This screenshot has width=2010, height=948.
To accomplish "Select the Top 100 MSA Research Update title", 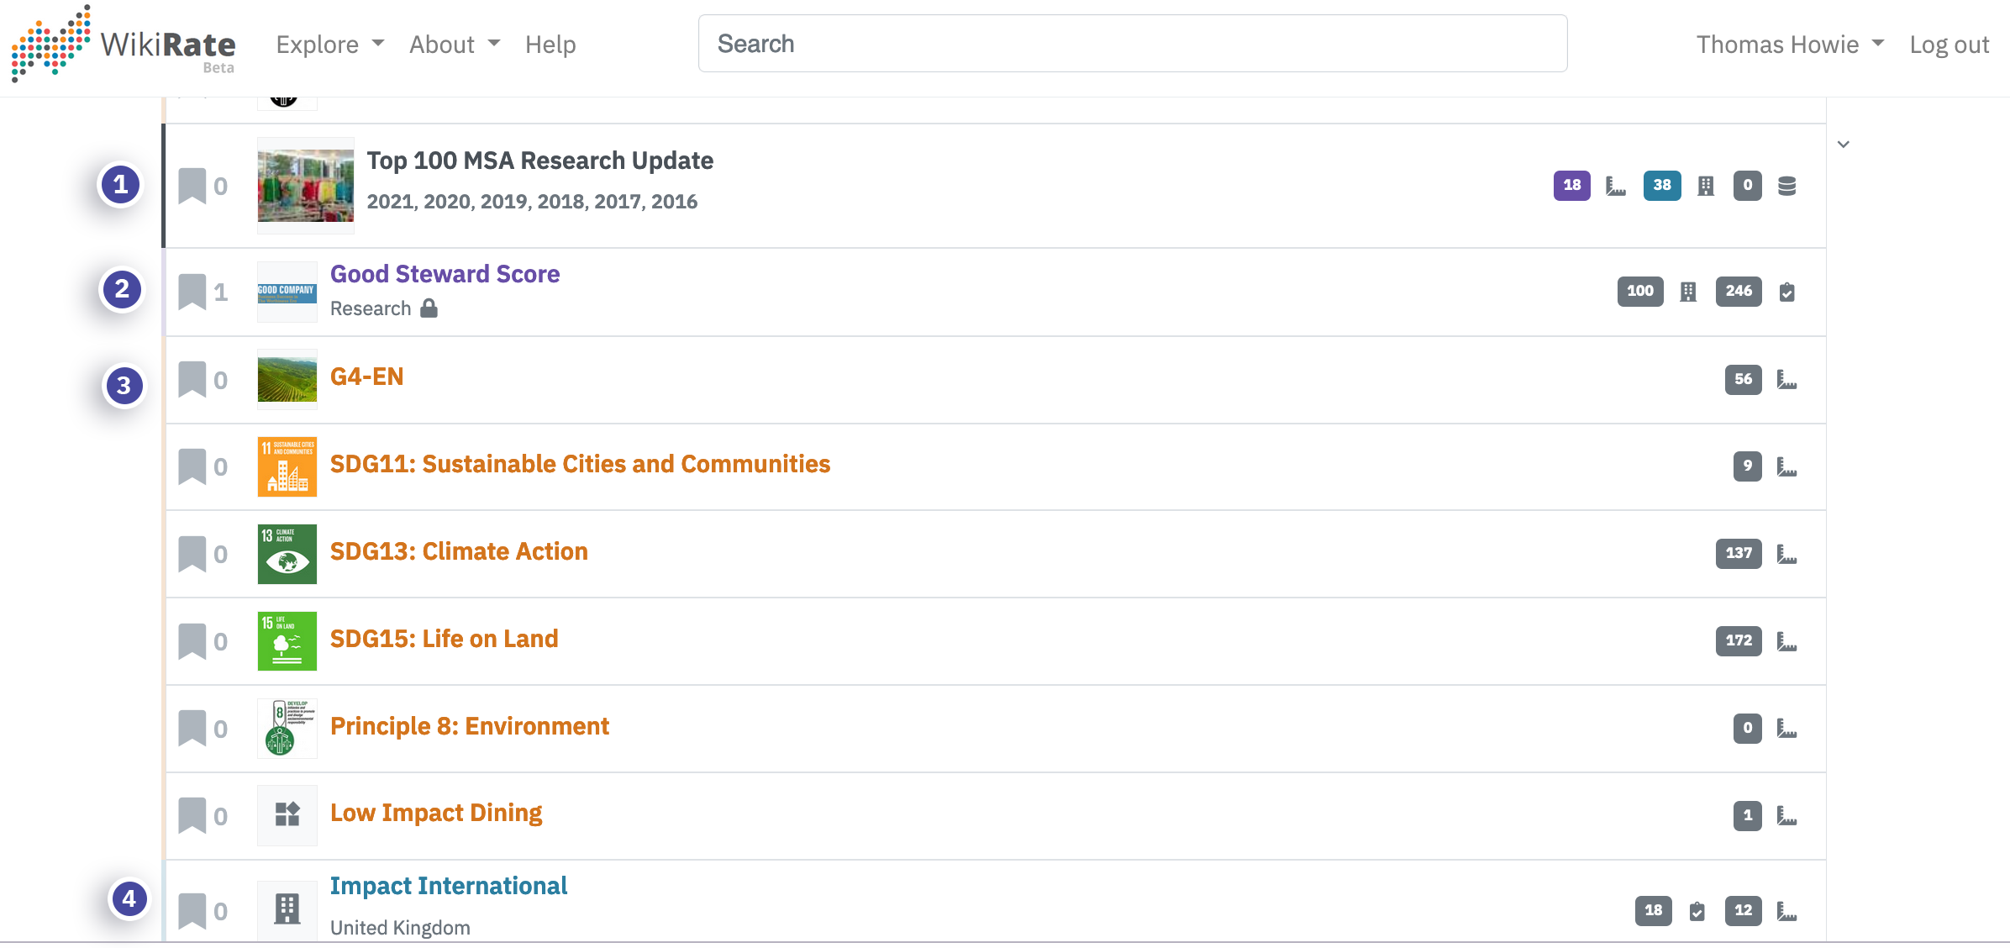I will coord(540,161).
